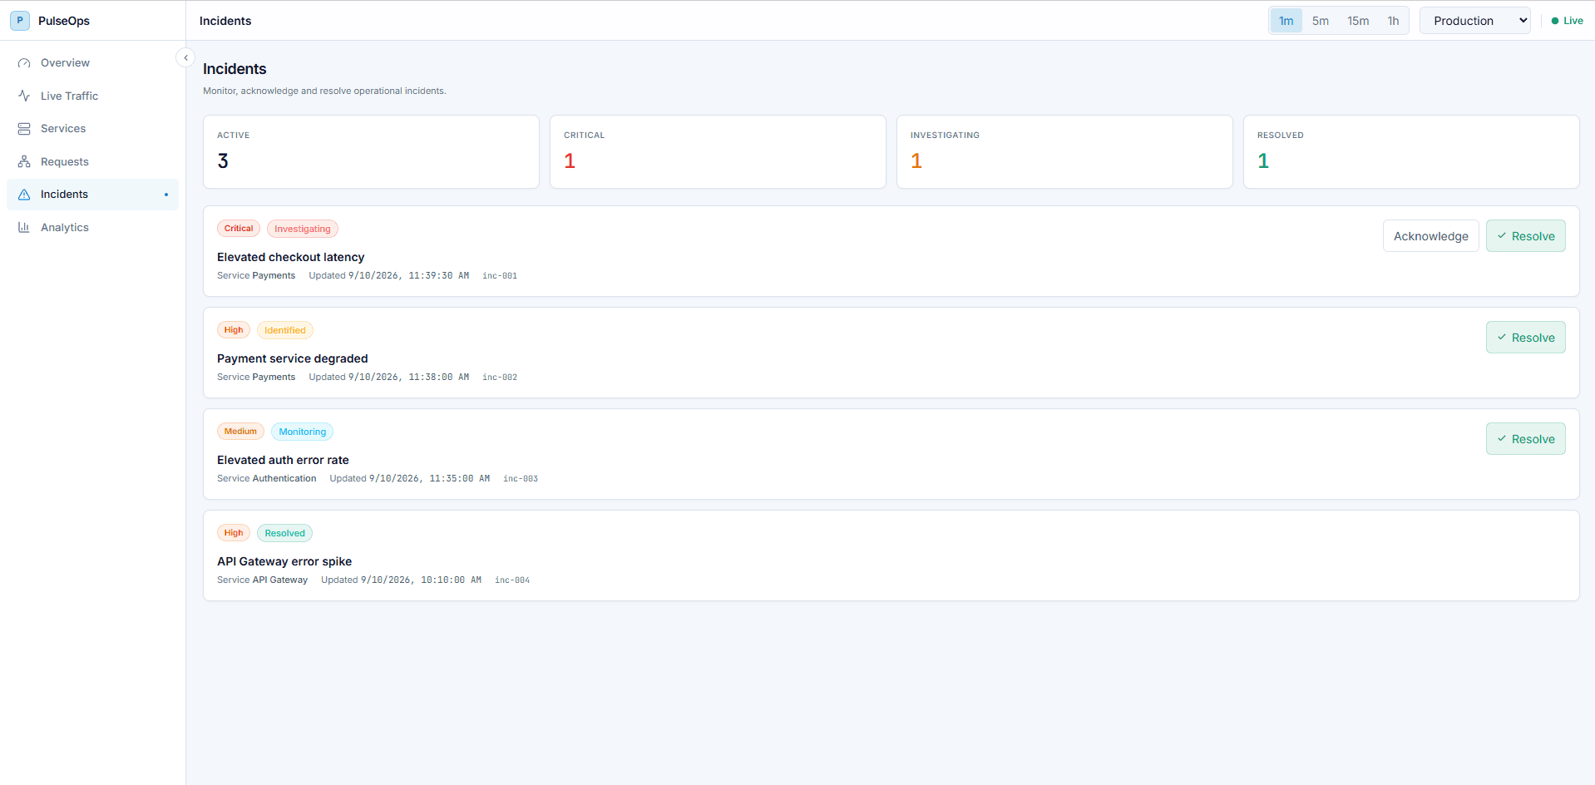This screenshot has width=1595, height=785.
Task: Select the 5m time range
Action: (x=1321, y=21)
